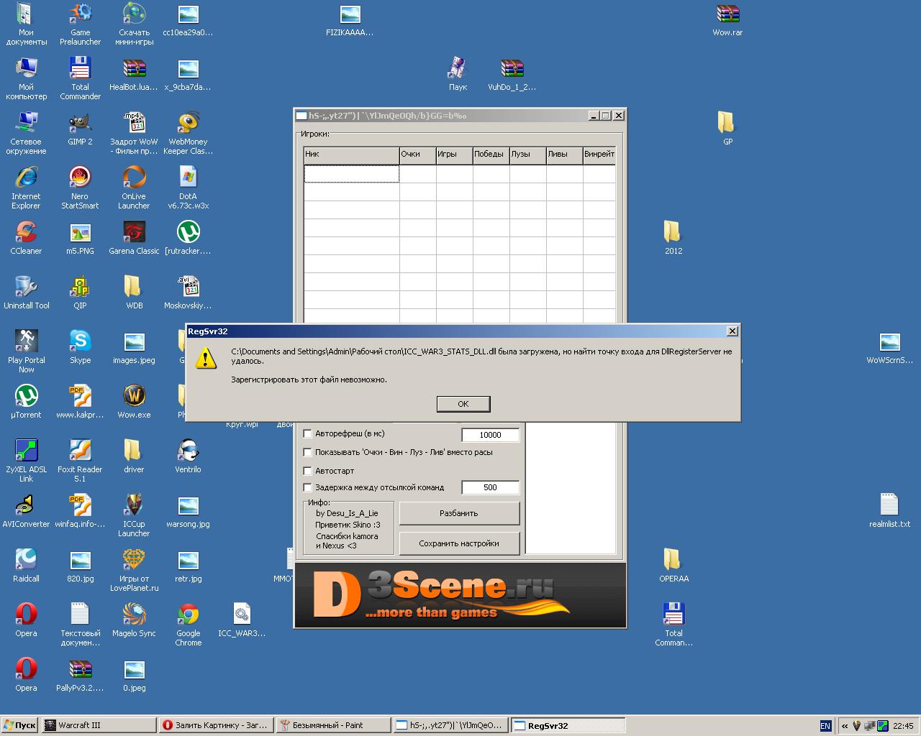Click the Победы column header
The height and width of the screenshot is (736, 921).
(491, 155)
